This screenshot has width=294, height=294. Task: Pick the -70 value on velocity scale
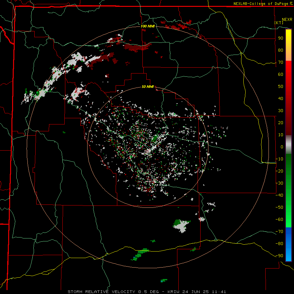pos(279,232)
